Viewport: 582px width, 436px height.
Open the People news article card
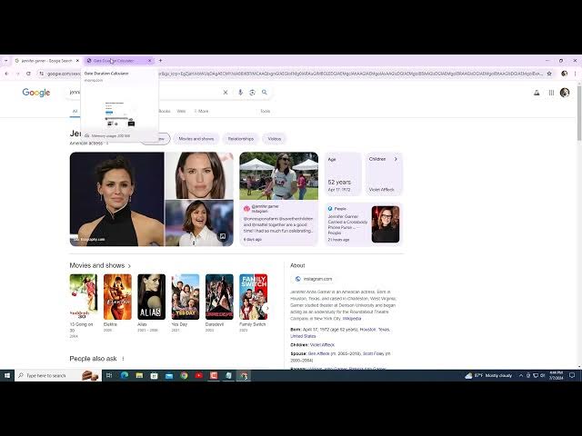click(364, 224)
